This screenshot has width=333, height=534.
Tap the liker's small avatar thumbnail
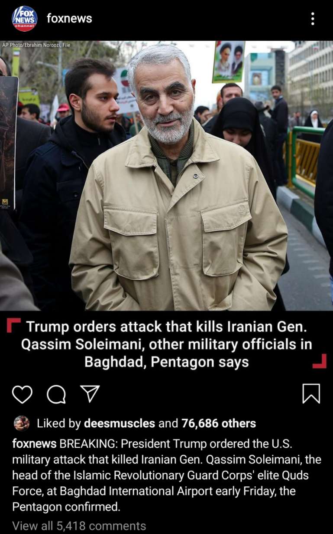(22, 423)
